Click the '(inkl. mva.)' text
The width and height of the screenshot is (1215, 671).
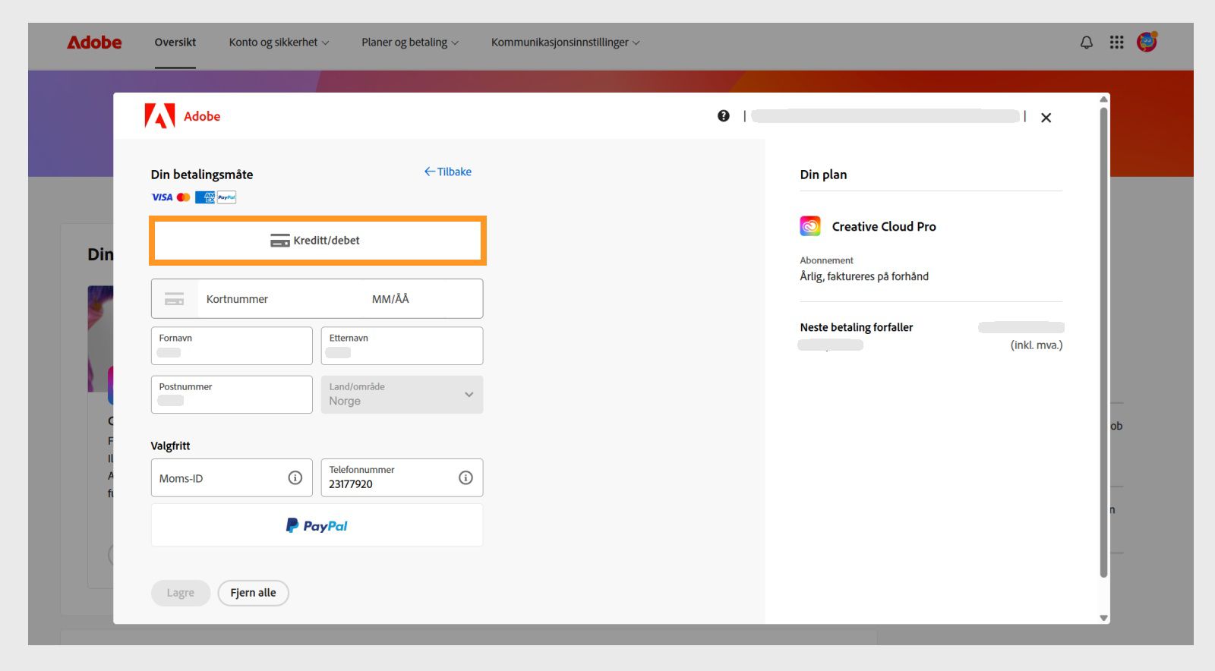1037,345
